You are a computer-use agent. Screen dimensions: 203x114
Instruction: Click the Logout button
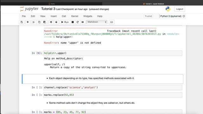[x=180, y=9]
